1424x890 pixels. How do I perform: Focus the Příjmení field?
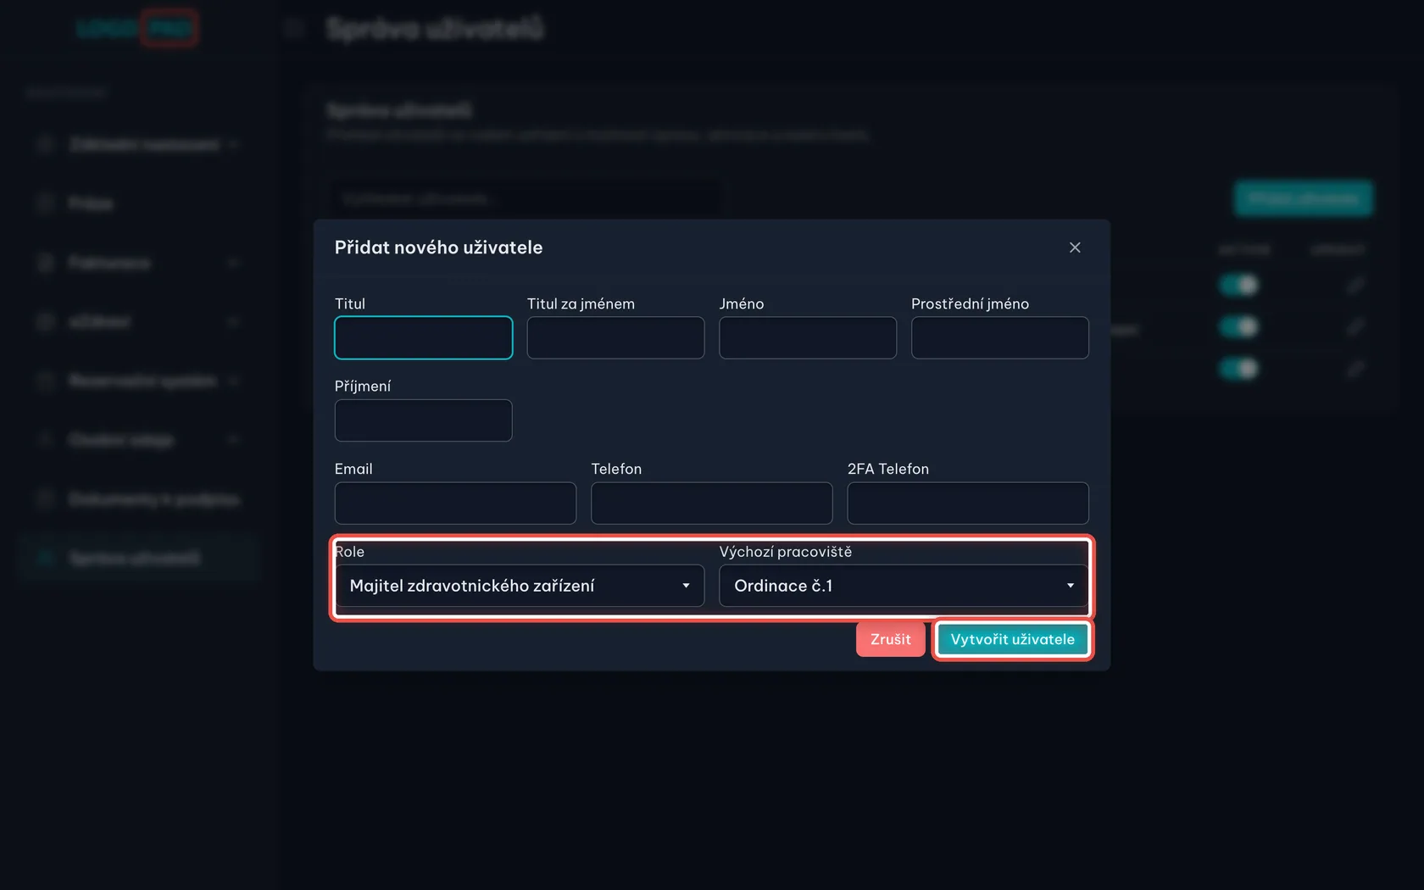(424, 420)
